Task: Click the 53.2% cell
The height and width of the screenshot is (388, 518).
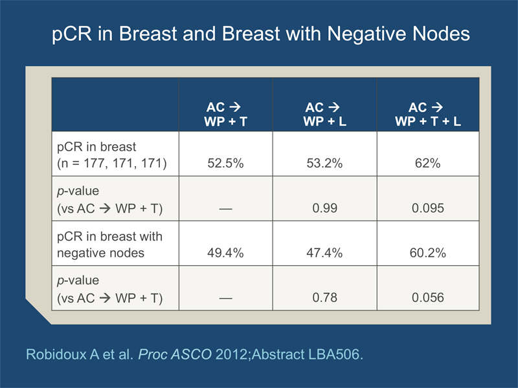Action: tap(323, 164)
